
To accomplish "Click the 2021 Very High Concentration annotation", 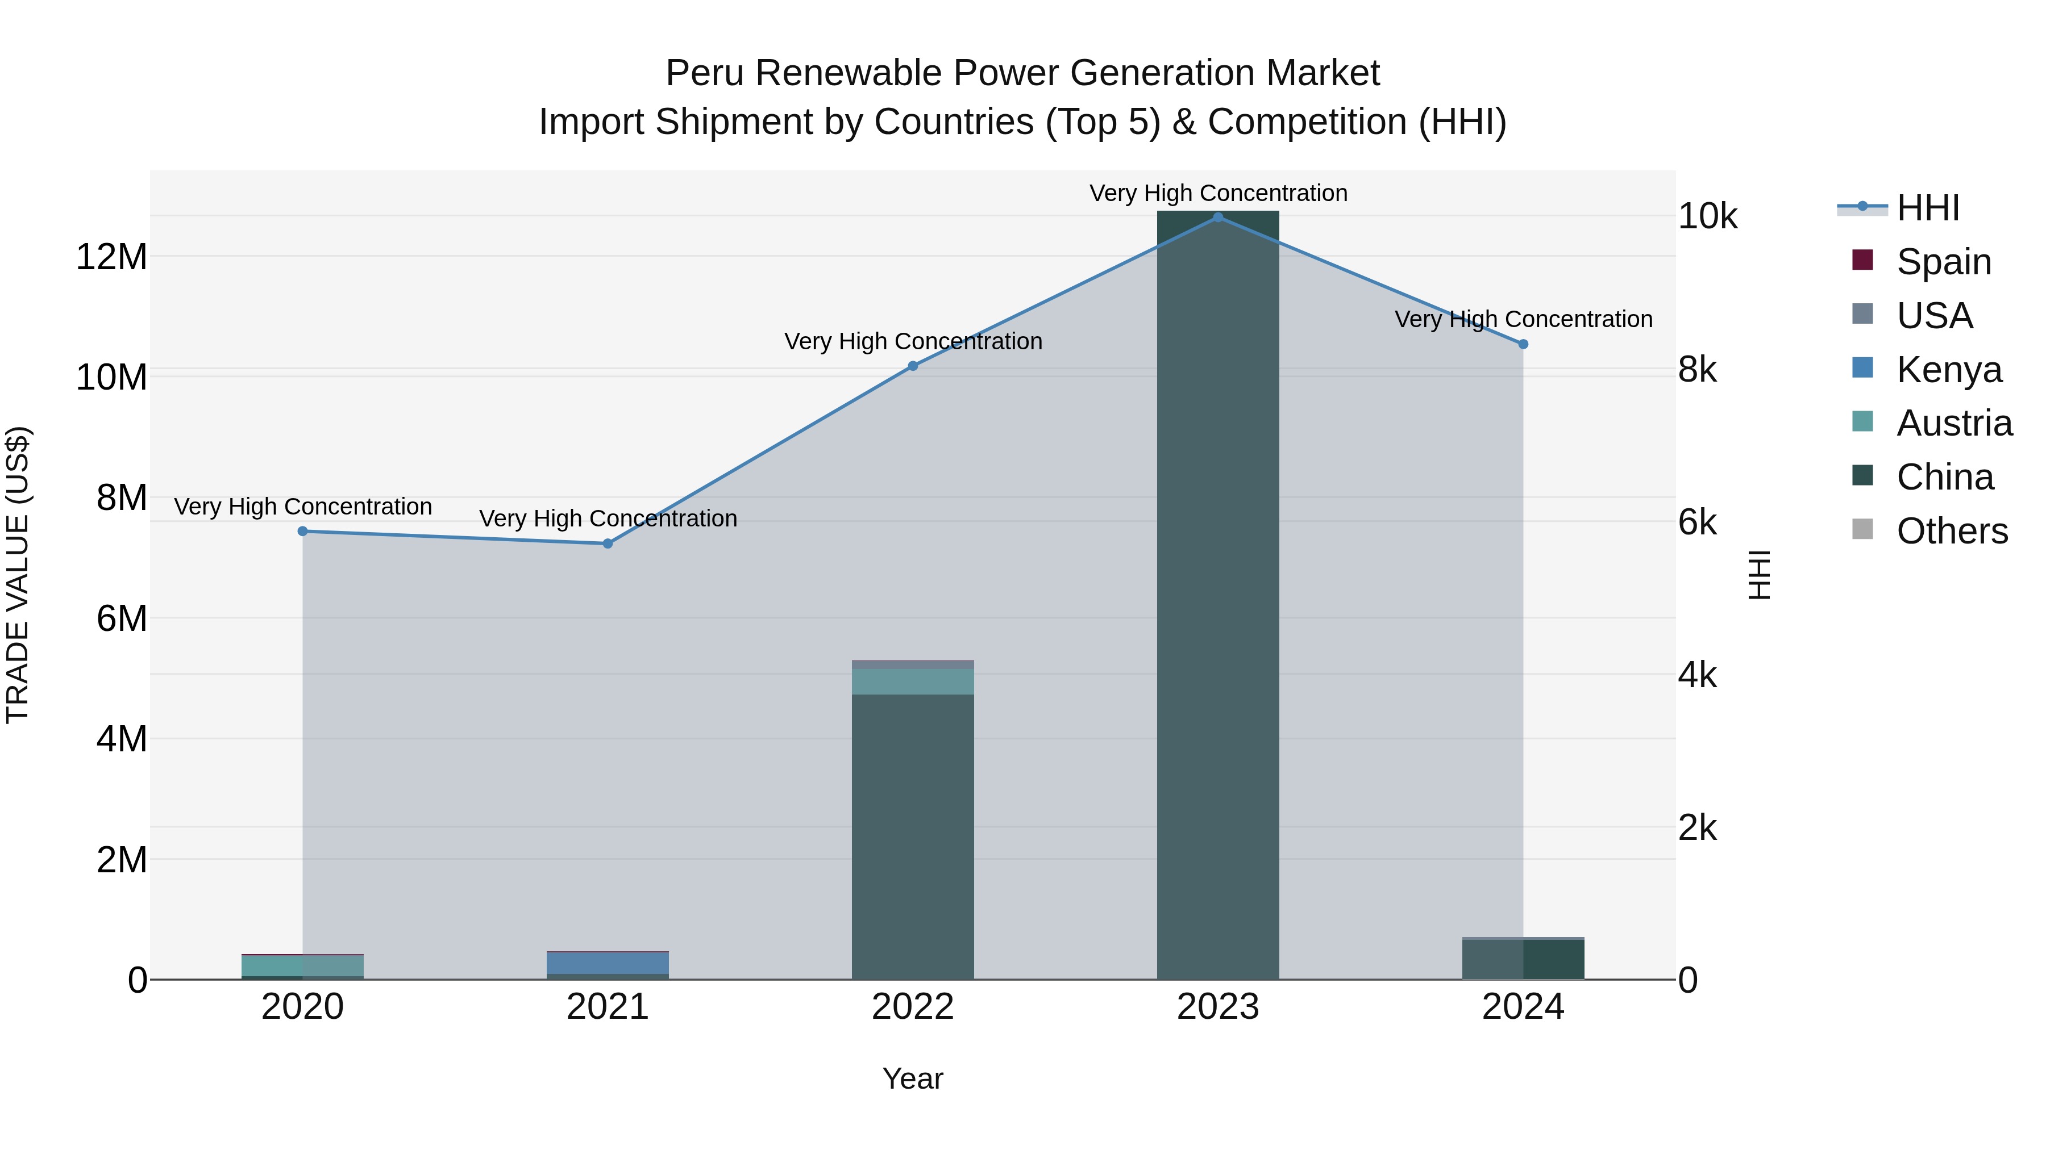I will click(608, 518).
